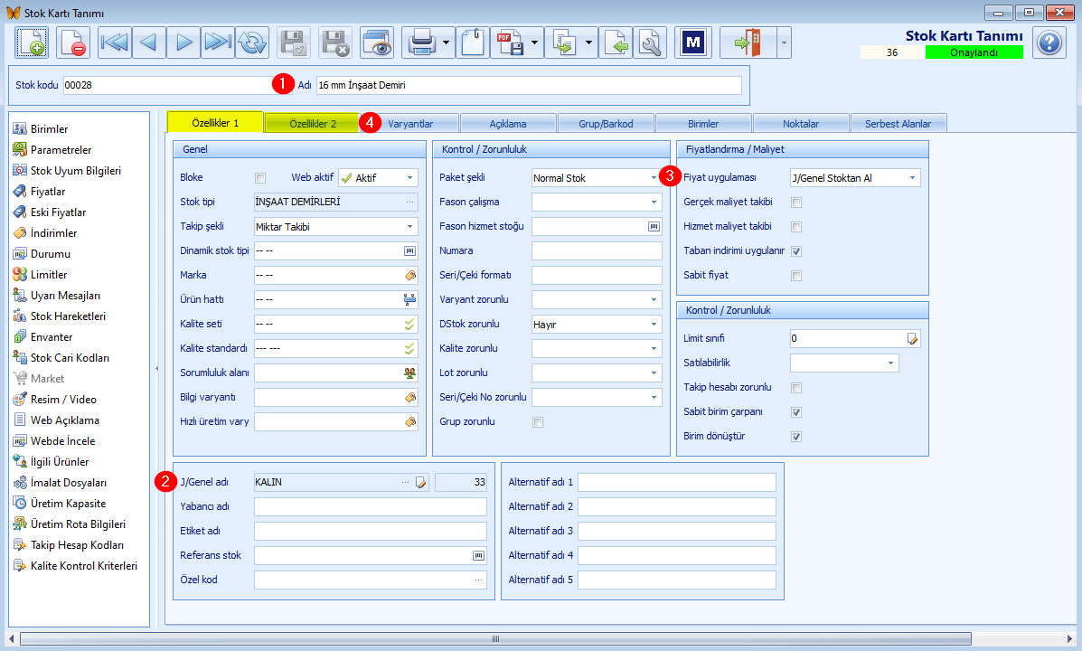1082x651 pixels.
Task: Click the copy document arrow icon
Action: pos(564,42)
